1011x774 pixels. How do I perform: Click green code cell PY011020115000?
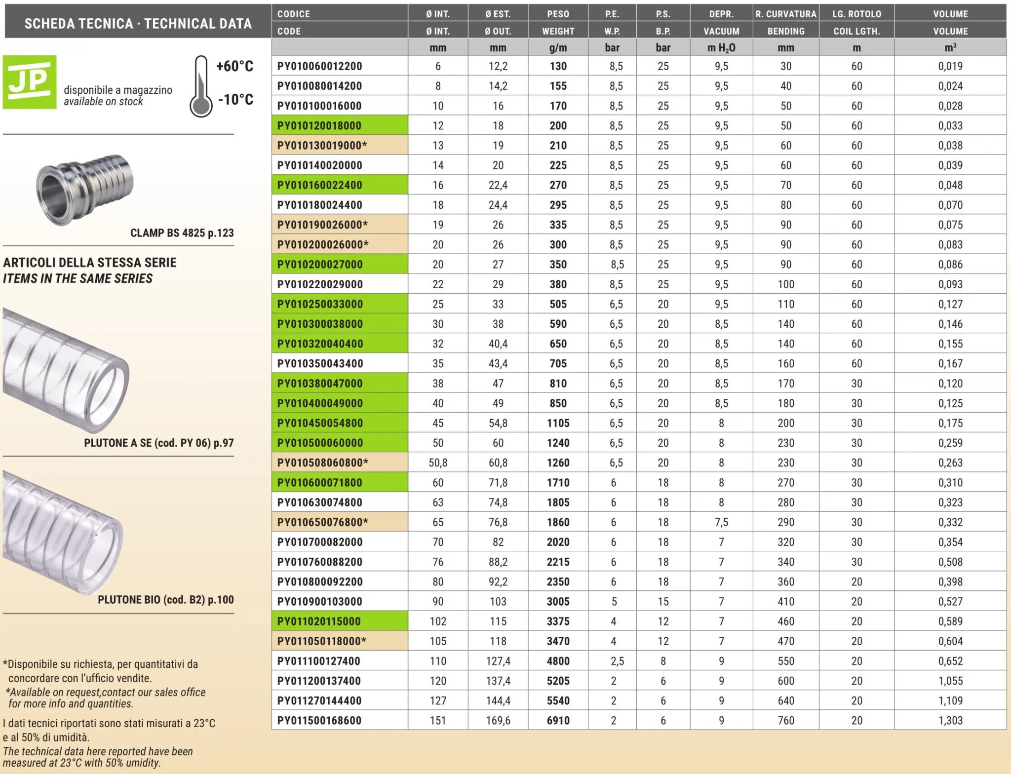[x=339, y=621]
